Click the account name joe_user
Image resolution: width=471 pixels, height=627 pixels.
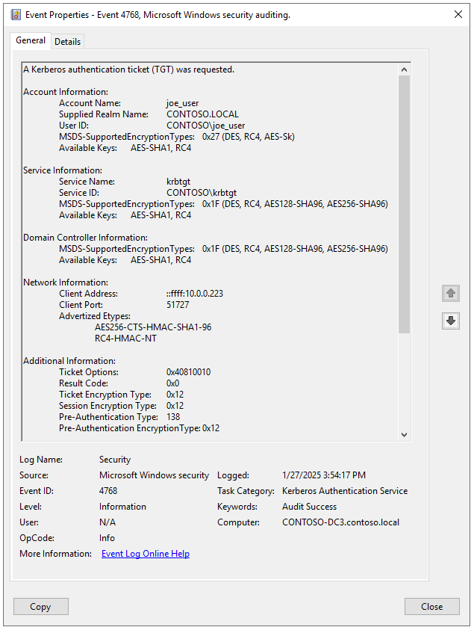coord(183,103)
